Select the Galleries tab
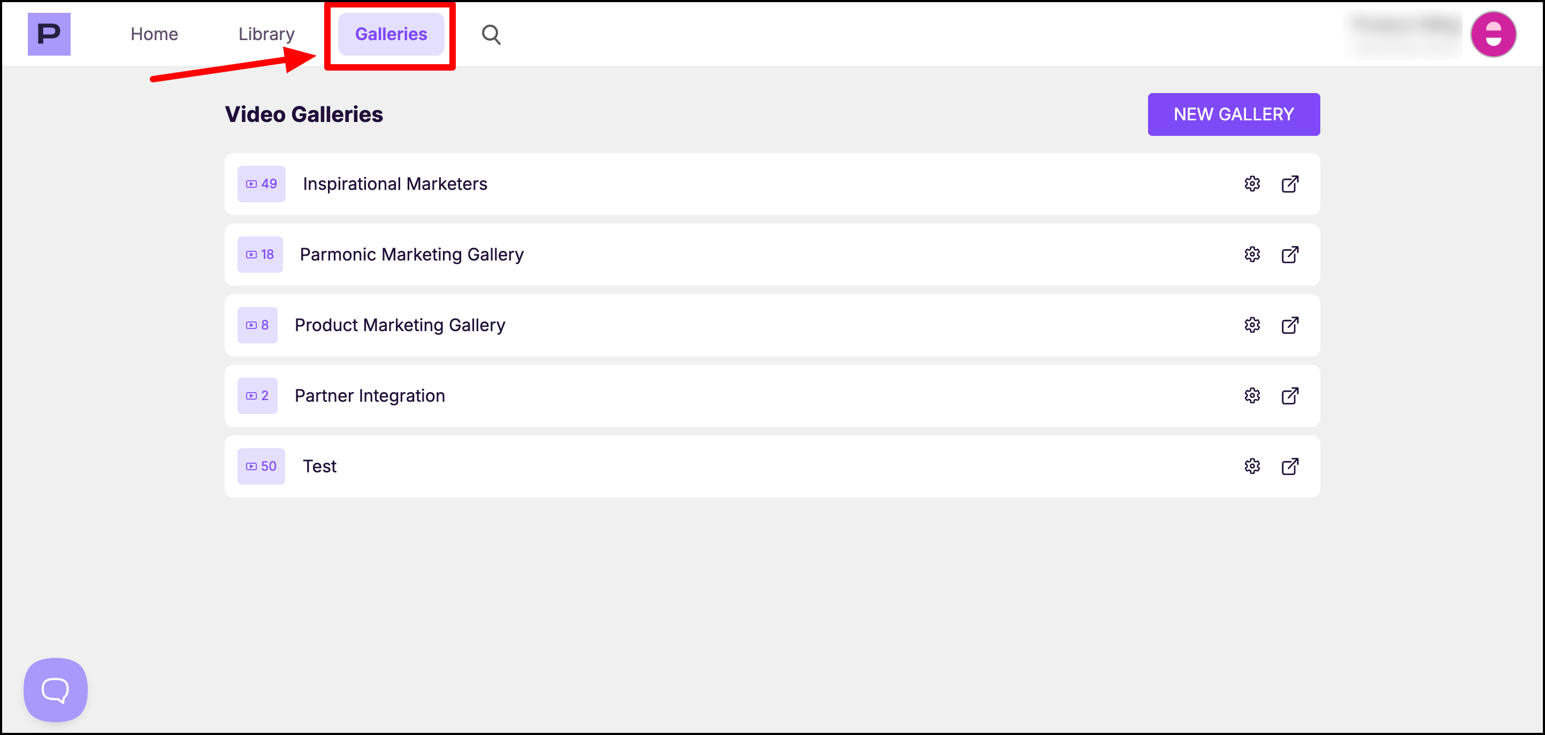 coord(391,34)
